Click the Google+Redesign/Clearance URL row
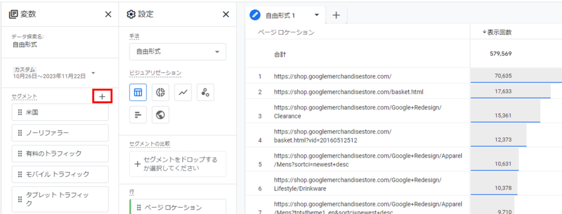The height and width of the screenshot is (214, 562). coord(358,112)
